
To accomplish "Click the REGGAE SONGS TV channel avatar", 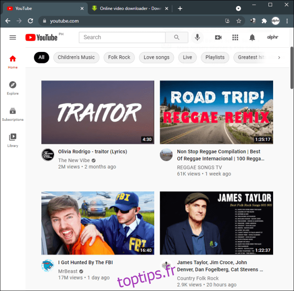I will [166, 155].
